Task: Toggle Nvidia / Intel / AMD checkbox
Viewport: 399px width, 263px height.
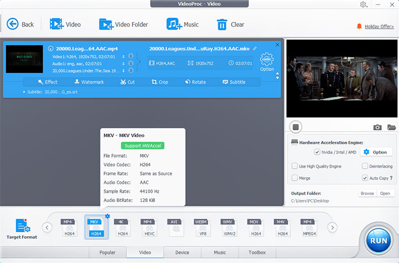Action: 317,152
